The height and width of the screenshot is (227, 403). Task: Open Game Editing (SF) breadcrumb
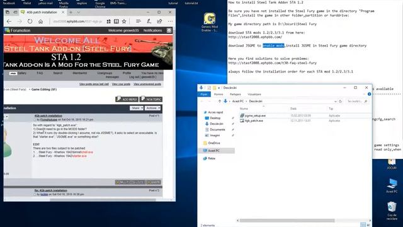[x=44, y=90]
